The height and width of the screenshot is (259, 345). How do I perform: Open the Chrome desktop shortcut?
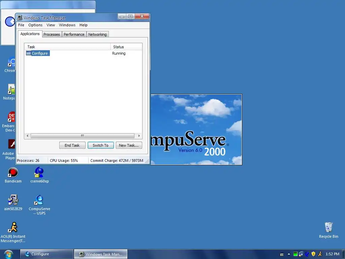point(10,64)
